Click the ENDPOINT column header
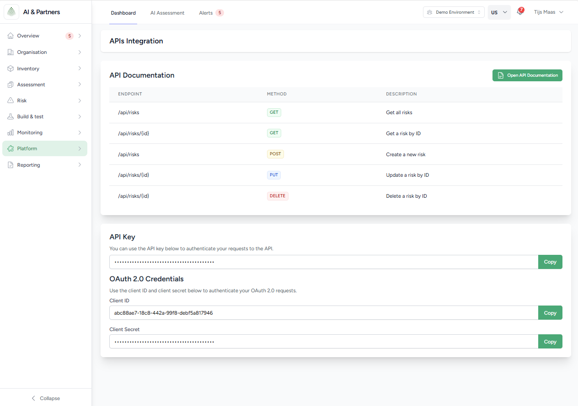 pos(130,94)
